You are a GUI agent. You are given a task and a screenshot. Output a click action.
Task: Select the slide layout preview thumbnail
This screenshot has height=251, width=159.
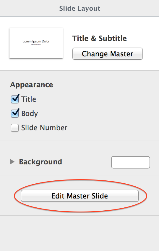pyautogui.click(x=36, y=43)
